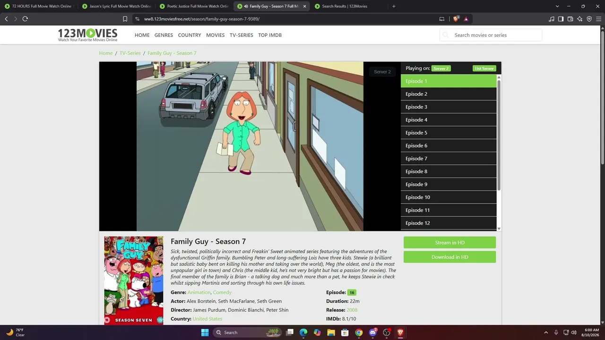Select Episode 5 in the episode list
The width and height of the screenshot is (605, 340).
click(449, 133)
